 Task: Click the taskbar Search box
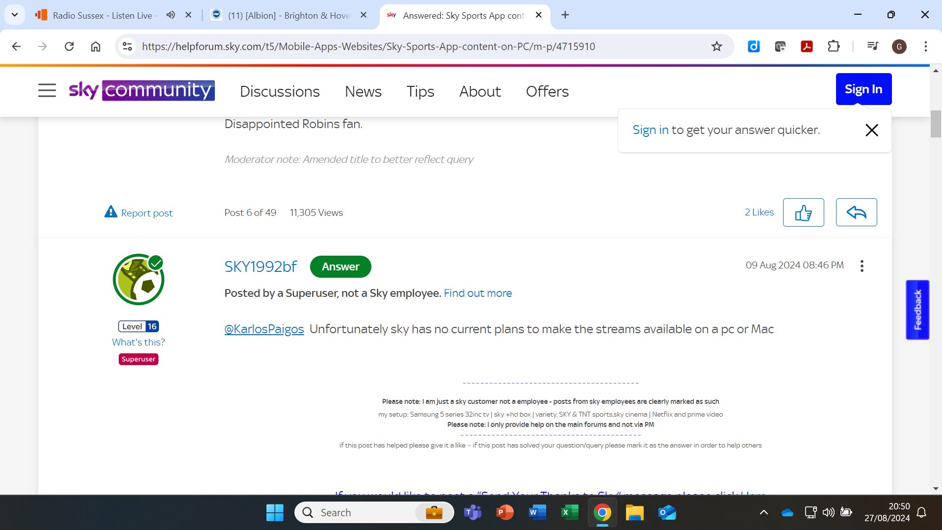374,512
